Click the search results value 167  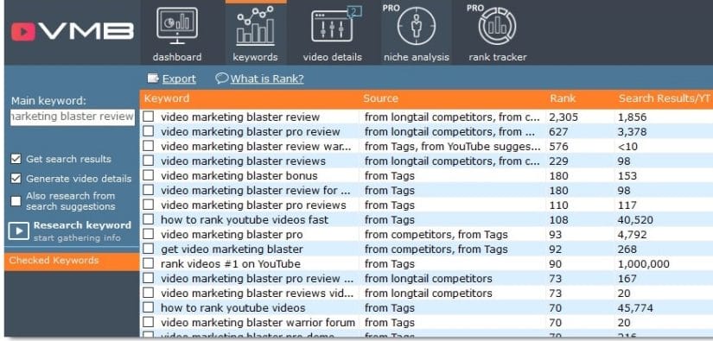coord(627,278)
